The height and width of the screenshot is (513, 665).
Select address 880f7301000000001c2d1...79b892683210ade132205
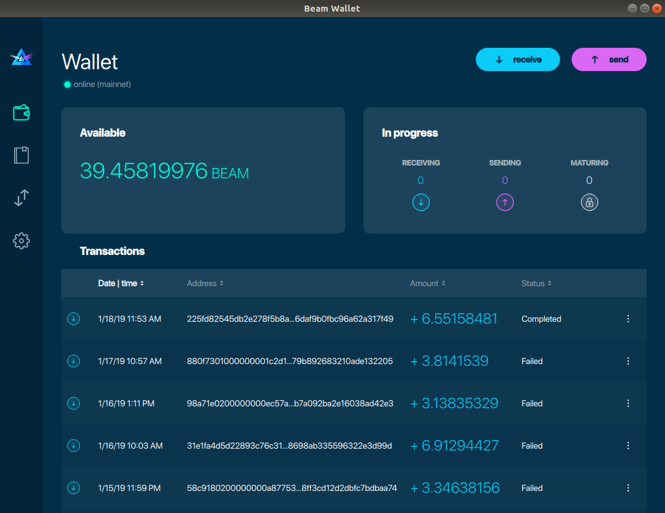[x=290, y=361]
